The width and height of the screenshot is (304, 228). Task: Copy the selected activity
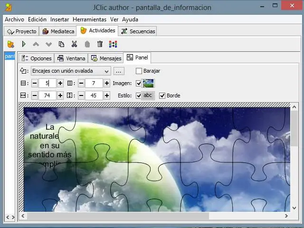point(61,44)
